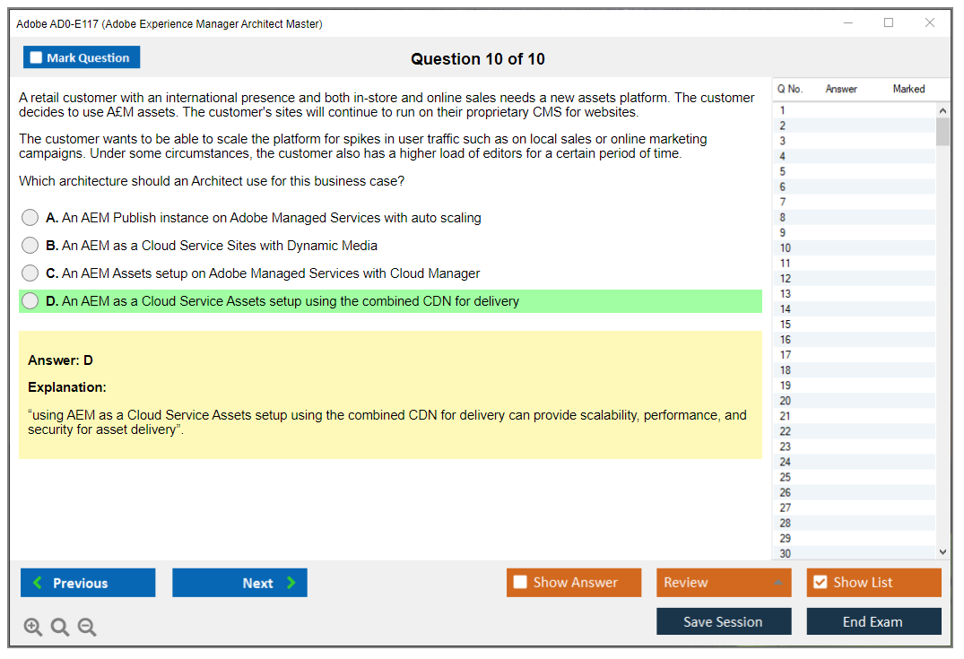Minimize the exam window

click(x=847, y=23)
